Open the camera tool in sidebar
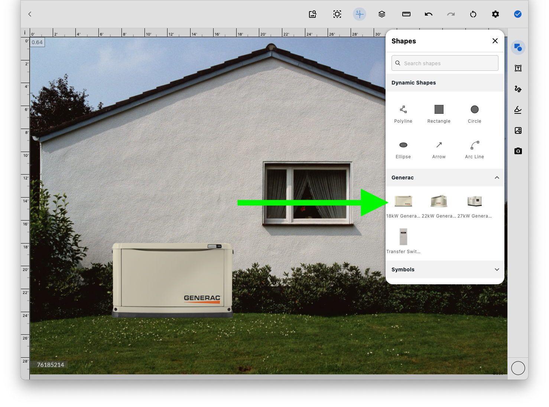Screen dimensions: 549x407 pos(518,151)
